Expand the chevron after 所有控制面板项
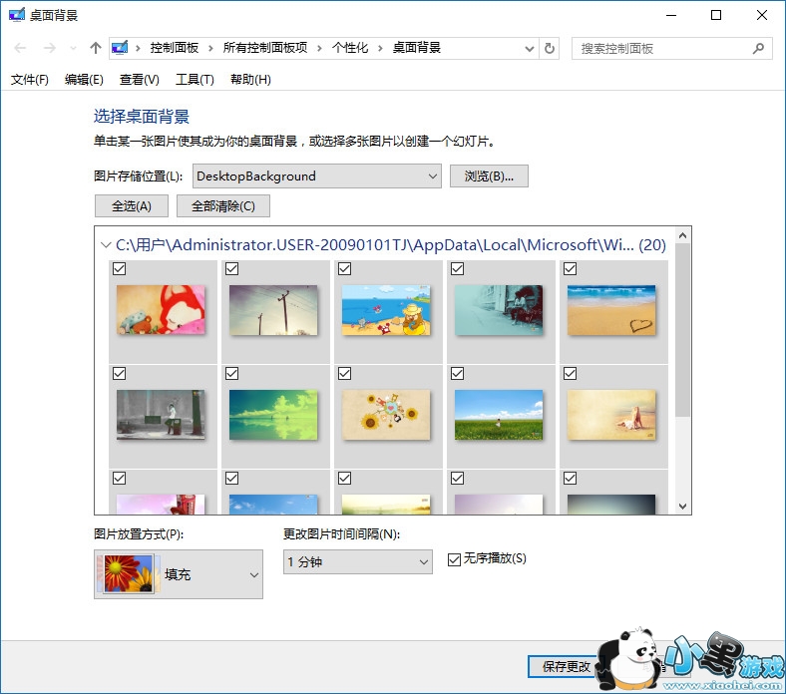This screenshot has width=786, height=694. [x=319, y=49]
